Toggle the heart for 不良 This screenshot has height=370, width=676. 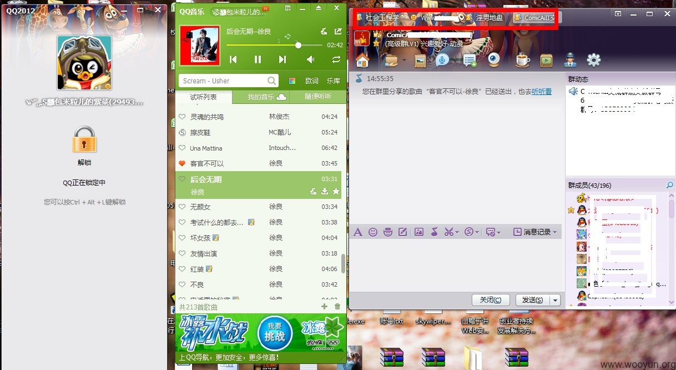182,284
